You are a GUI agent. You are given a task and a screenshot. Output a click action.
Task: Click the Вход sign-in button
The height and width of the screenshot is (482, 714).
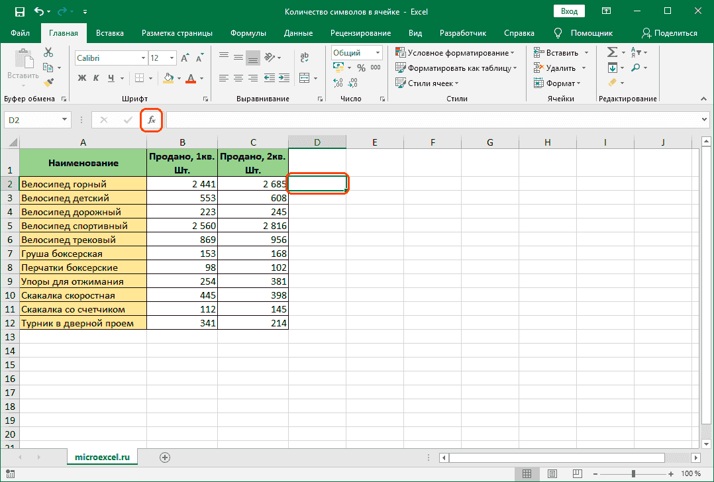[569, 11]
